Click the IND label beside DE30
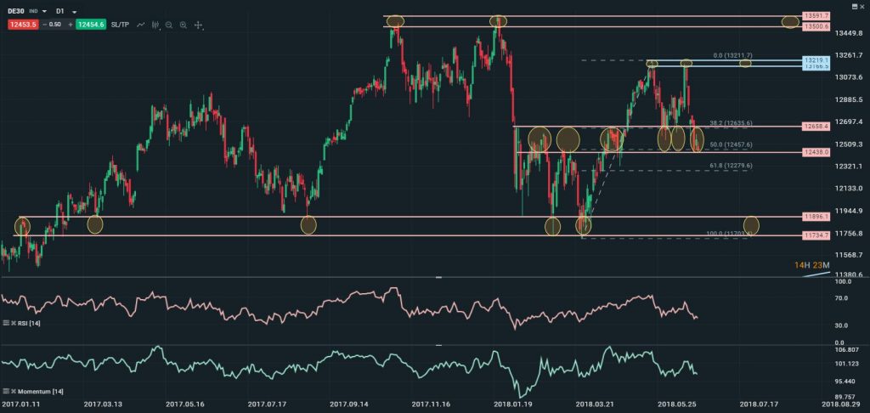Image resolution: width=870 pixels, height=413 pixels. pyautogui.click(x=33, y=11)
